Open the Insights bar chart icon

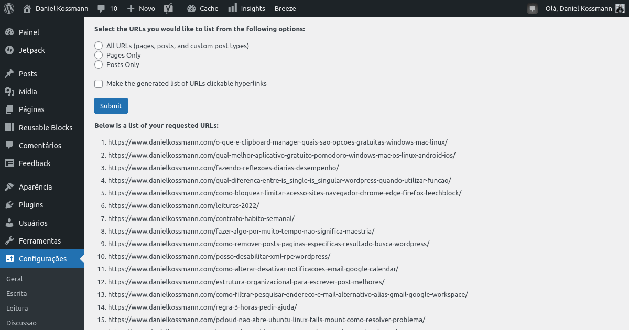[233, 8]
